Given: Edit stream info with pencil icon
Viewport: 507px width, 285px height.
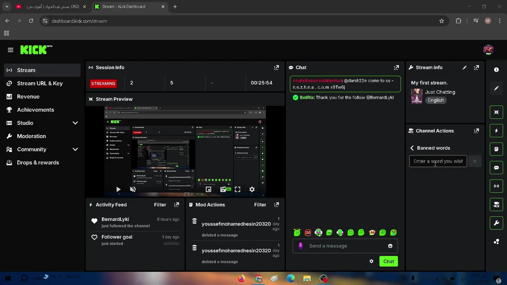Looking at the screenshot, I should (x=465, y=68).
